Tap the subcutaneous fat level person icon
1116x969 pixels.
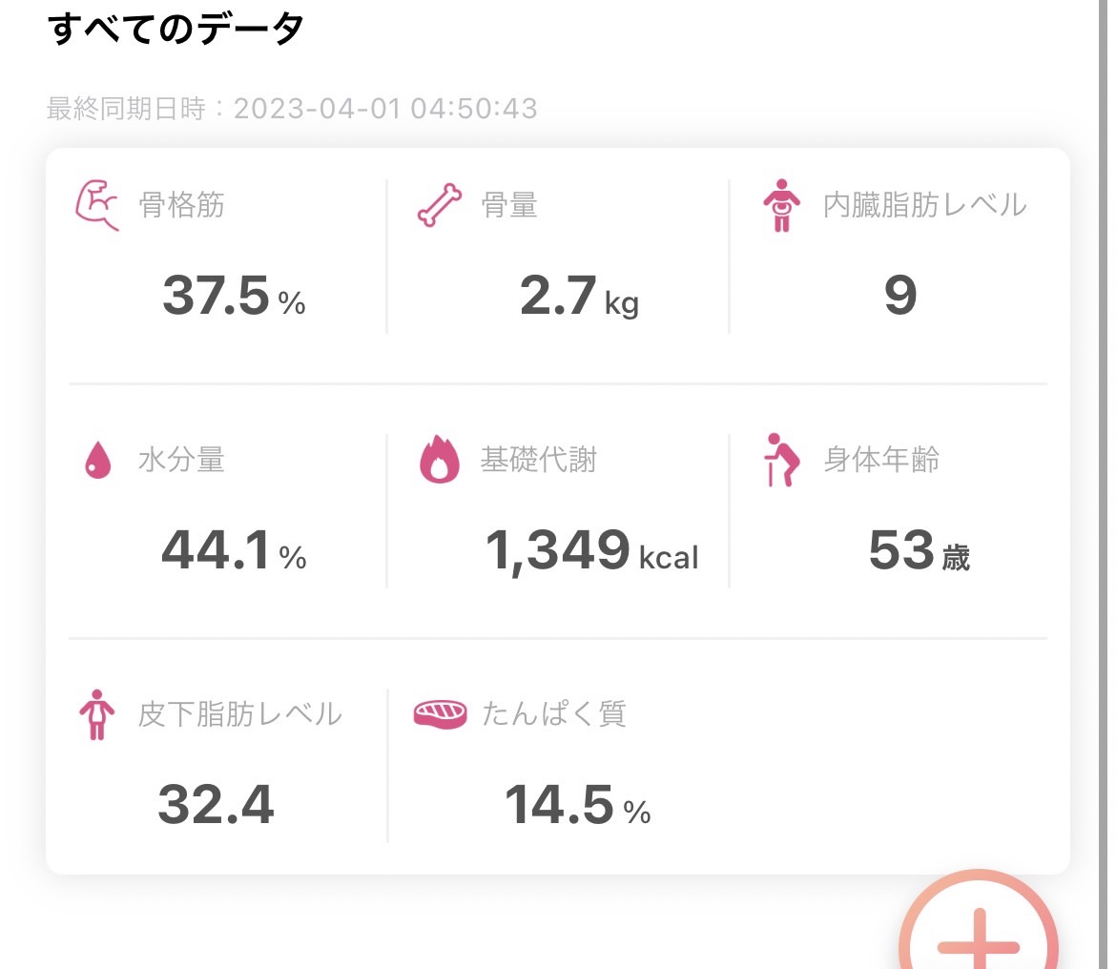(x=96, y=714)
